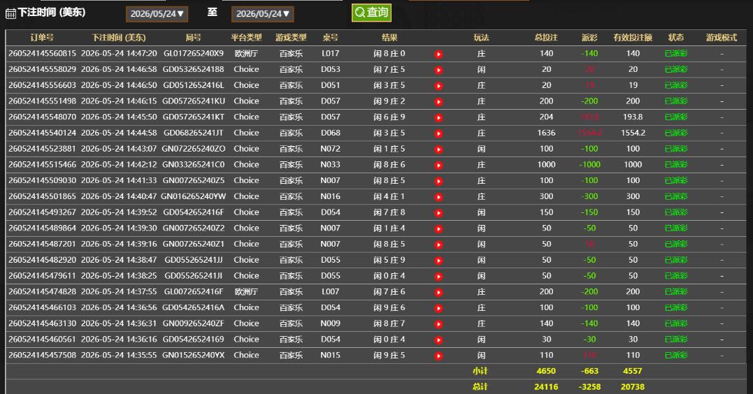
Task: Play replay for order 260524145489864
Action: (438, 228)
